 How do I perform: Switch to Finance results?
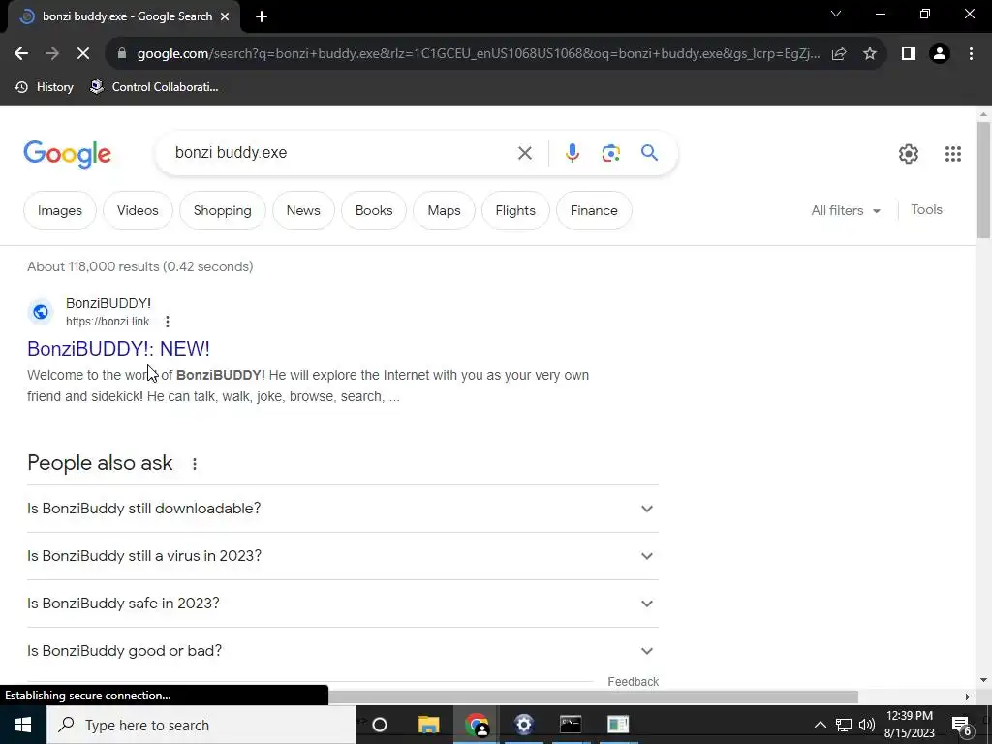pyautogui.click(x=594, y=210)
